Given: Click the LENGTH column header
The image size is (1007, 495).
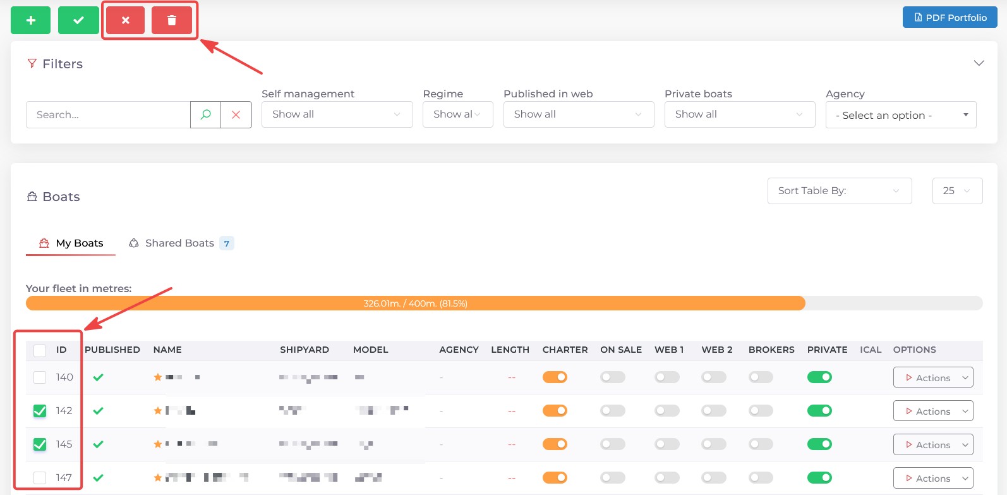Looking at the screenshot, I should coord(510,350).
